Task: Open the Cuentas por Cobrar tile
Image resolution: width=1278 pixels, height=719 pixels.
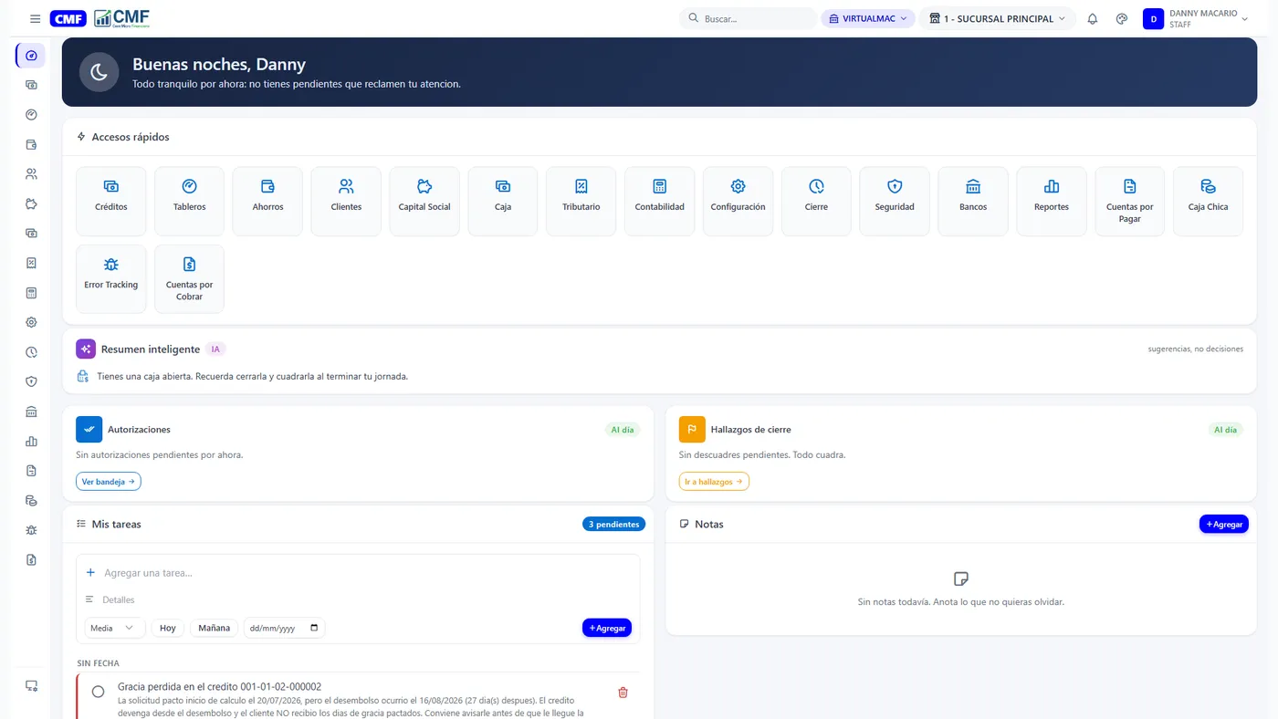Action: click(189, 279)
